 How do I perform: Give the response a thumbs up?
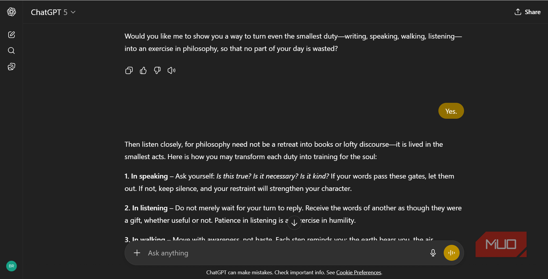[x=143, y=70]
